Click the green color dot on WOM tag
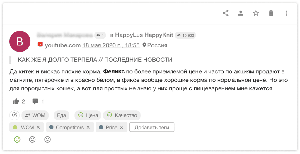 15,127
